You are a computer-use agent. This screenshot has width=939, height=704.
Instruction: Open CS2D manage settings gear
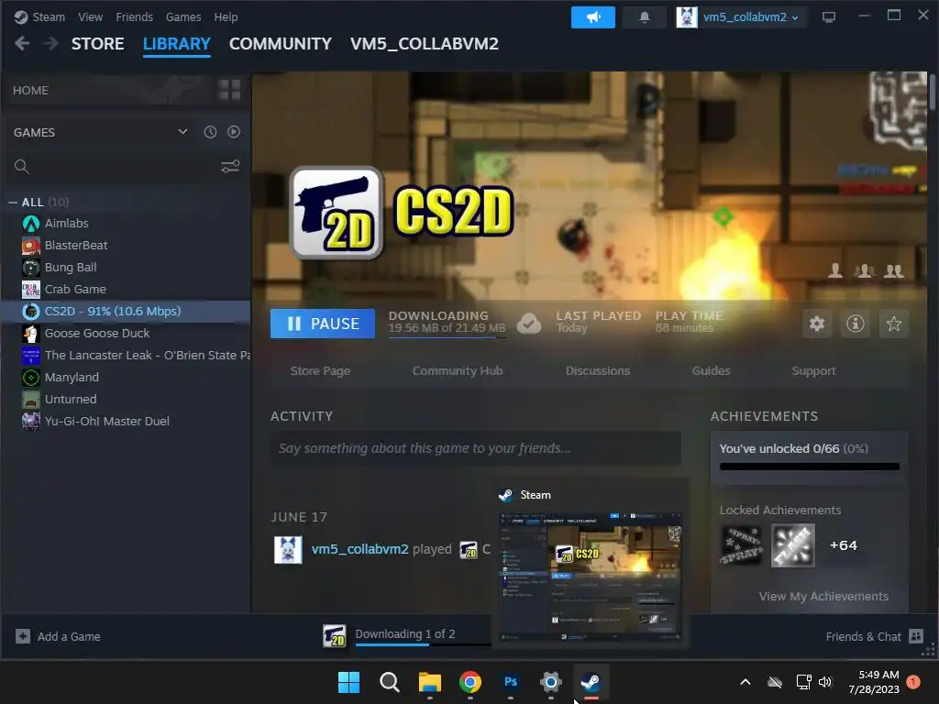pos(817,324)
